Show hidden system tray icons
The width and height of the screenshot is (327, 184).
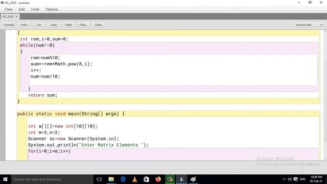(284, 179)
